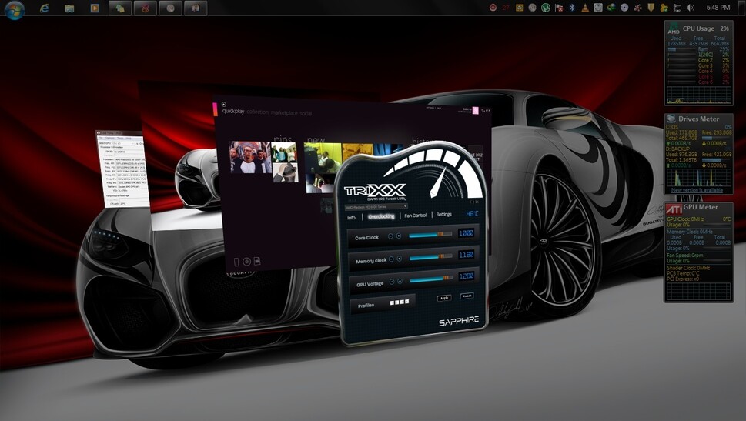The image size is (746, 421).
Task: Decrease Memory clock with minus button
Action: tap(391, 259)
